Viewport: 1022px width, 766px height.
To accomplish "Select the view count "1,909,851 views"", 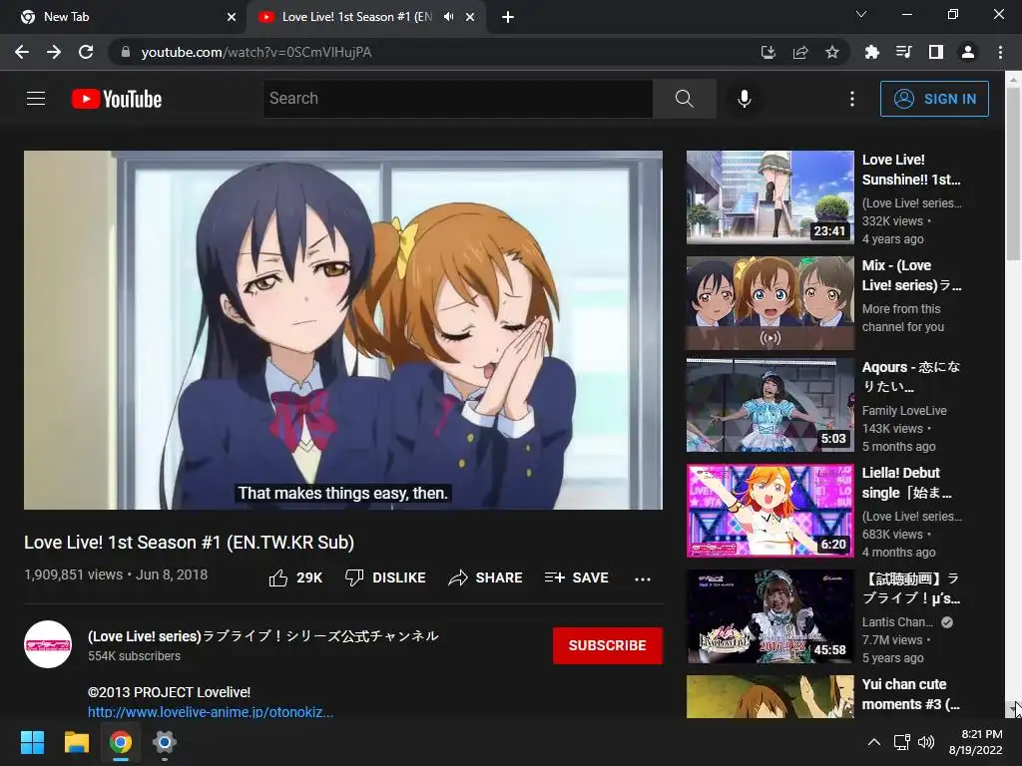I will click(x=74, y=574).
